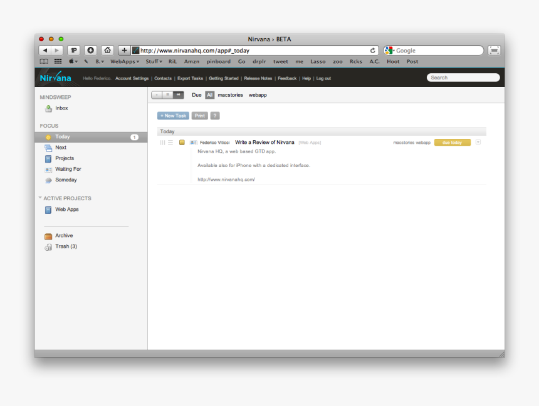
Task: Enable the All filter
Action: (209, 94)
